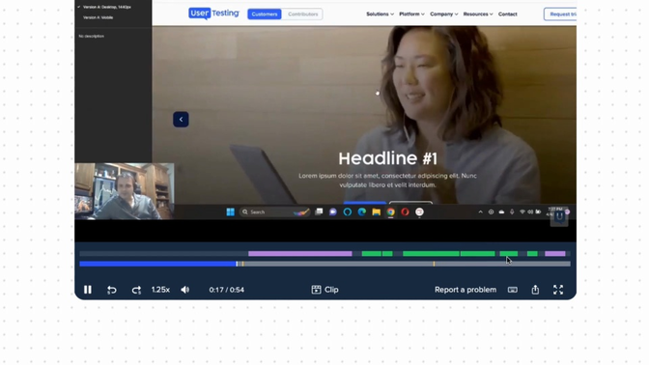The width and height of the screenshot is (649, 365).
Task: Enter fullscreen mode with expand icon
Action: (x=558, y=290)
